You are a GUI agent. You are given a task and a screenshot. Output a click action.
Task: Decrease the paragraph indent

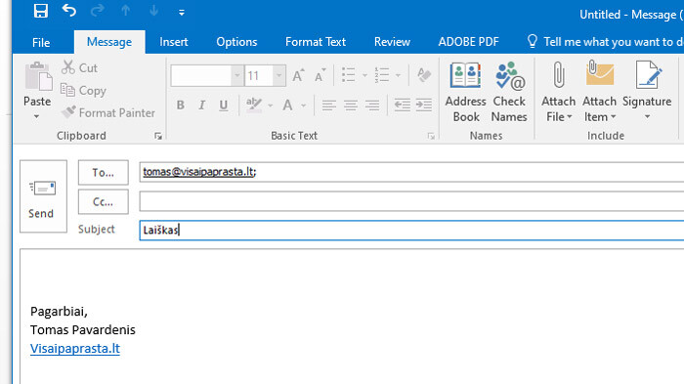tap(403, 106)
